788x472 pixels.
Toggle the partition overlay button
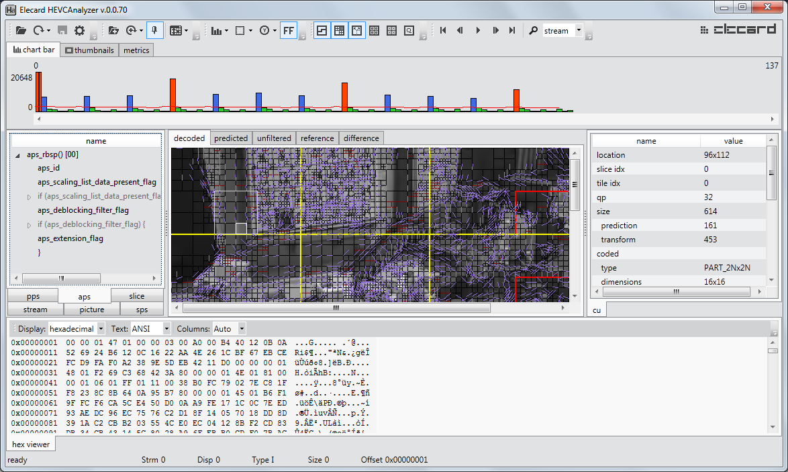pyautogui.click(x=322, y=31)
